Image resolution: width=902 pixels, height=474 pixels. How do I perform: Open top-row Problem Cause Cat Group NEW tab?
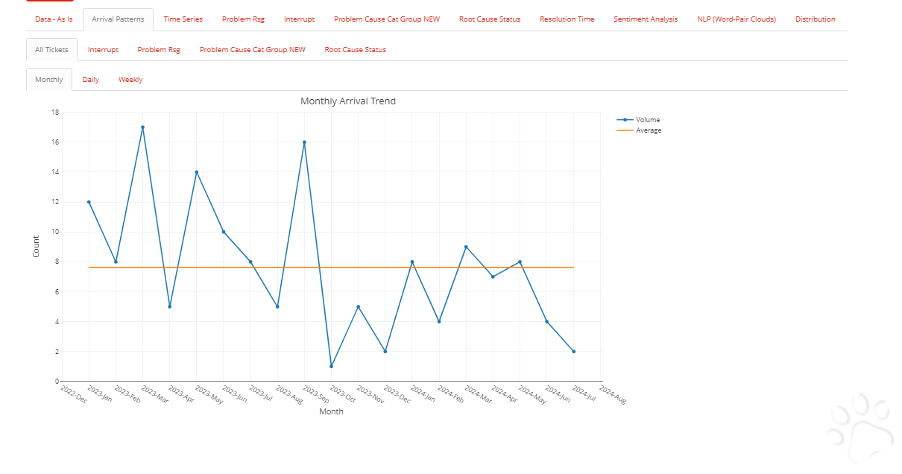click(x=387, y=19)
